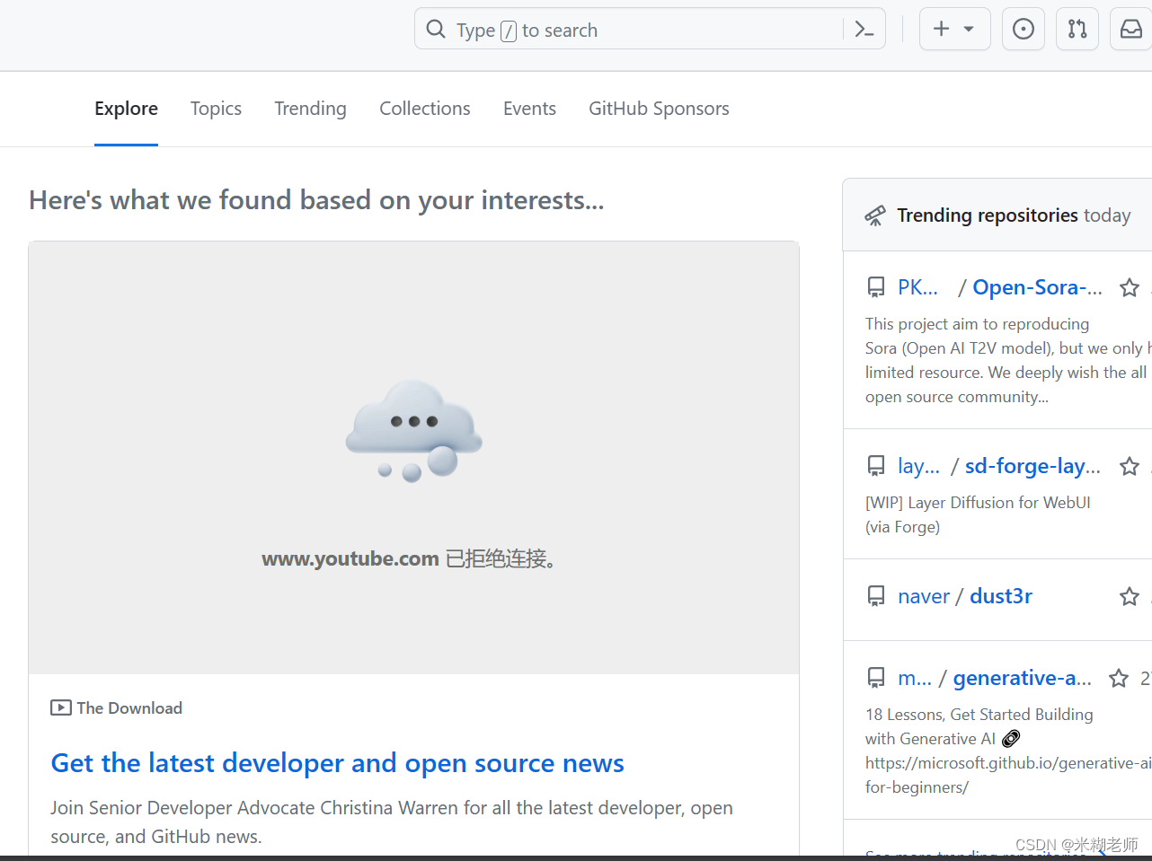This screenshot has height=861, width=1152.
Task: Star the naver dust3r repository
Action: [x=1130, y=596]
